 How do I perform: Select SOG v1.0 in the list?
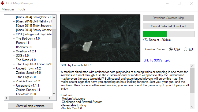(x=22, y=56)
